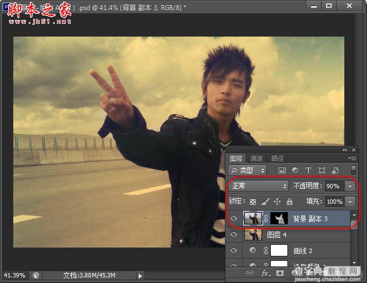Click the layer name 背景 副本 3
The image size is (367, 283).
click(310, 219)
